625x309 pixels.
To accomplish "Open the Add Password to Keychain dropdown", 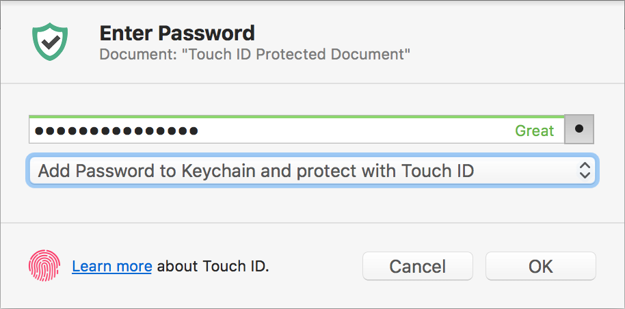I will pos(312,170).
